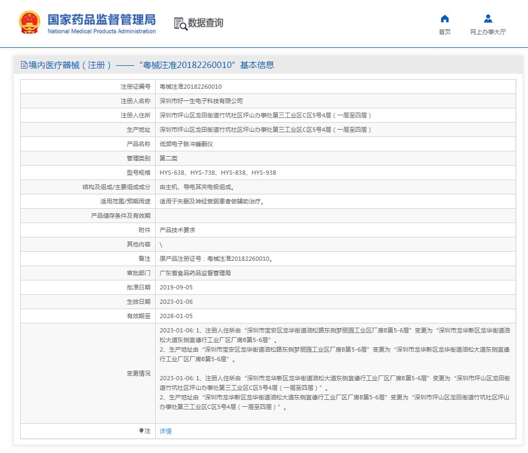Click the 注册证编号 row label
This screenshot has height=453, width=528.
pos(135,87)
